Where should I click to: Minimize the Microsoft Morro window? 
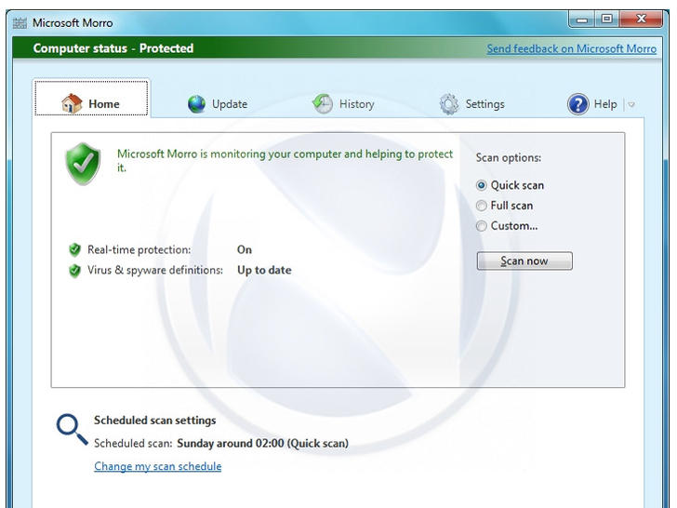tap(582, 20)
